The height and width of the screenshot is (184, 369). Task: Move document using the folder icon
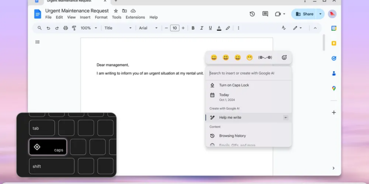click(125, 11)
